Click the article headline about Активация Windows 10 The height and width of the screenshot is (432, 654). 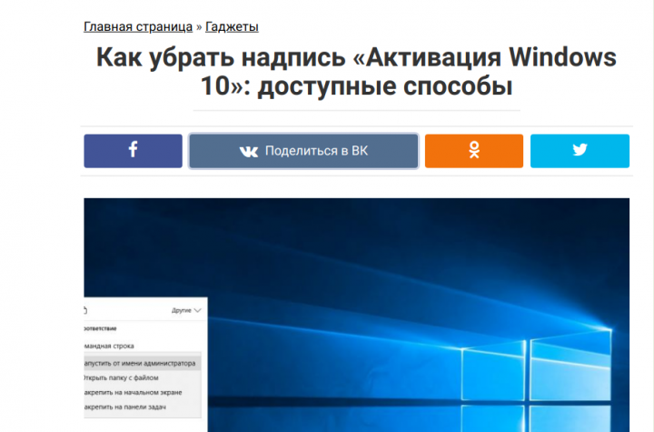[x=357, y=71]
